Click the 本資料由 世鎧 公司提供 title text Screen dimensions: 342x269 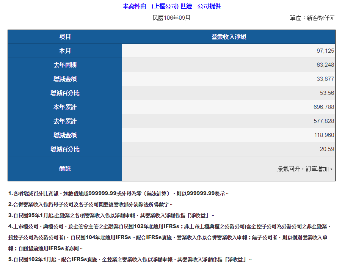pyautogui.click(x=171, y=6)
